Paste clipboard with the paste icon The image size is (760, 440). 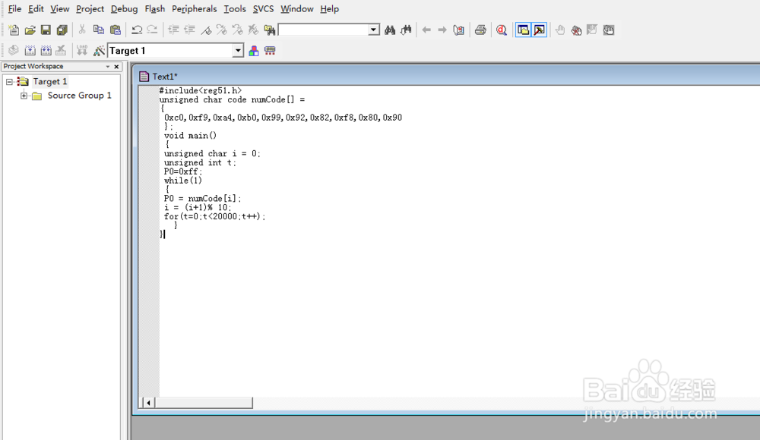115,30
